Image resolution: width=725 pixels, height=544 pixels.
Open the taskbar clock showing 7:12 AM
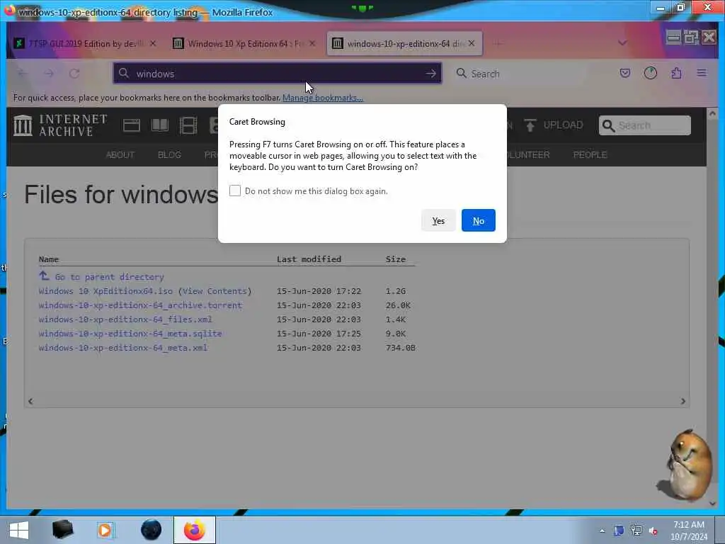688,530
